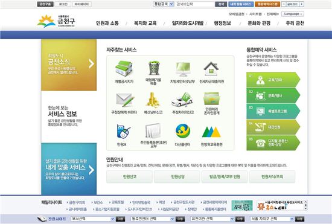The width and height of the screenshot is (332, 224).
Task: Click the 대형폐기물 배출 trash bin icon
Action: (154, 68)
